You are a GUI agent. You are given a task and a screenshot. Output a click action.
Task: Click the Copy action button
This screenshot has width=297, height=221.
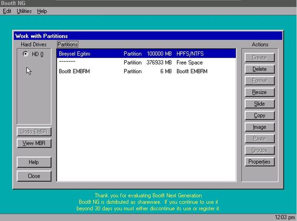[260, 115]
